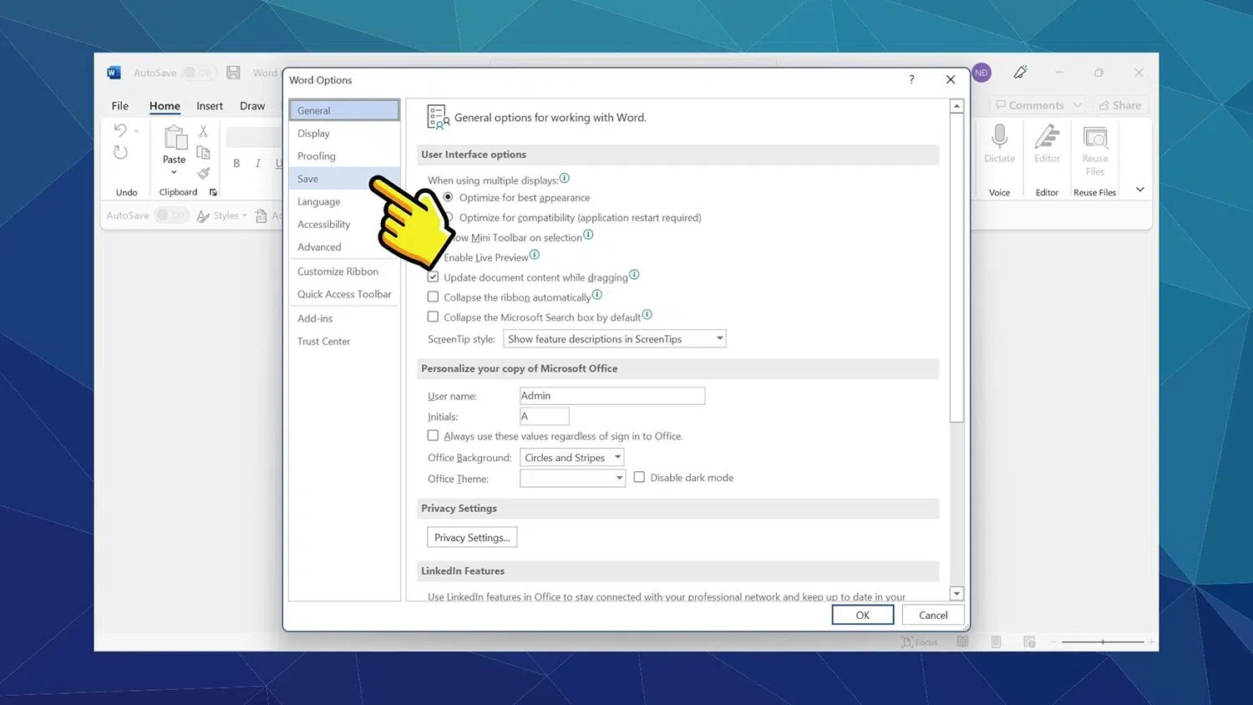The image size is (1253, 705).
Task: Click info icon after Collapse the ribbon automatically
Action: [x=596, y=295]
